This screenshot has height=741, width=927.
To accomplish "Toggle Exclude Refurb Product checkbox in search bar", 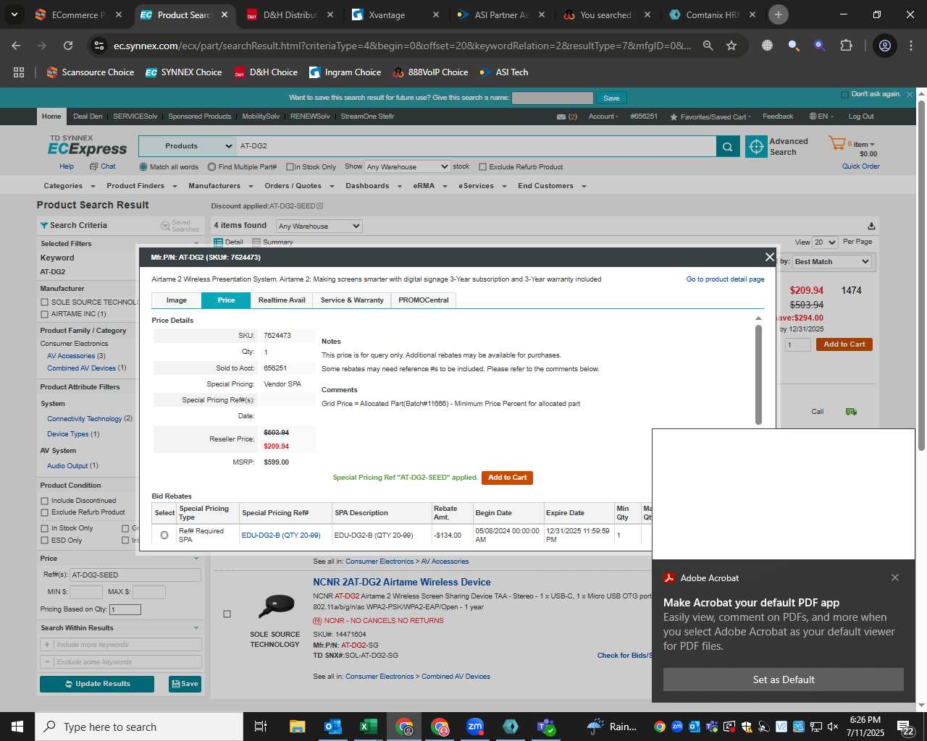I will point(482,167).
